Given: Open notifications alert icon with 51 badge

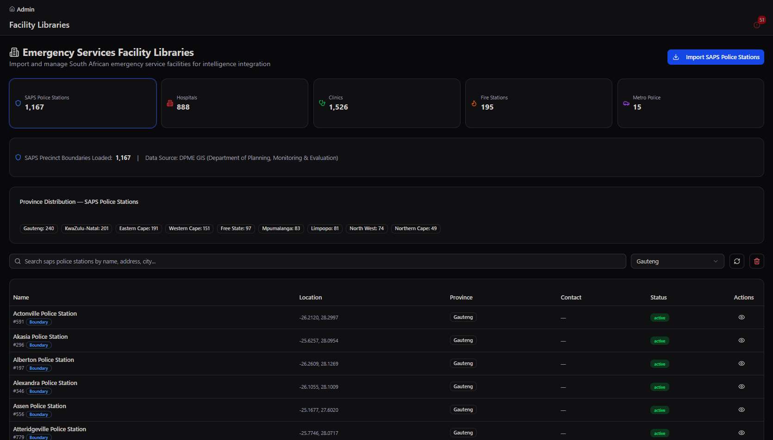Looking at the screenshot, I should coord(757,25).
